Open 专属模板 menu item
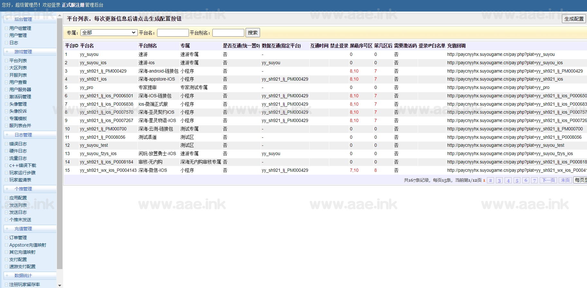587x288 pixels. 18,118
